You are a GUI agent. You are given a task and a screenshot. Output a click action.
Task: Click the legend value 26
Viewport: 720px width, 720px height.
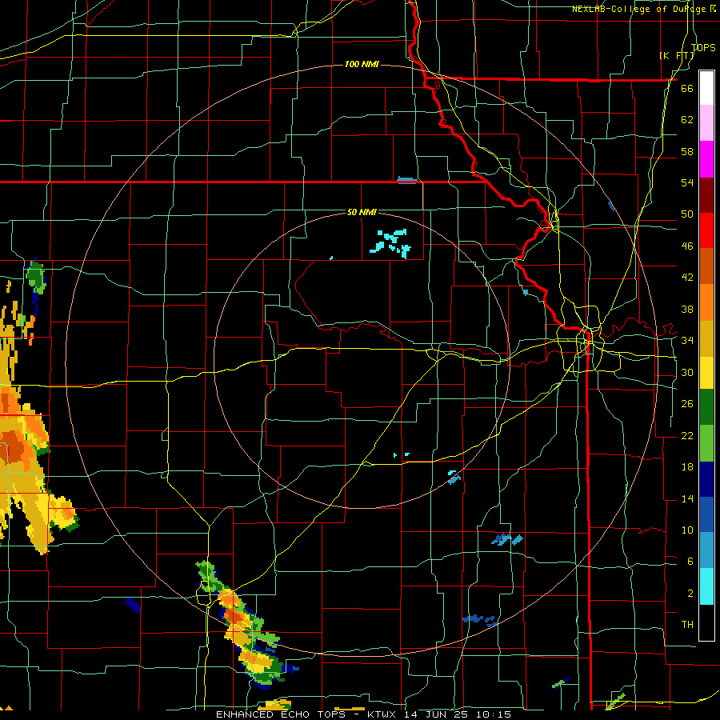687,404
